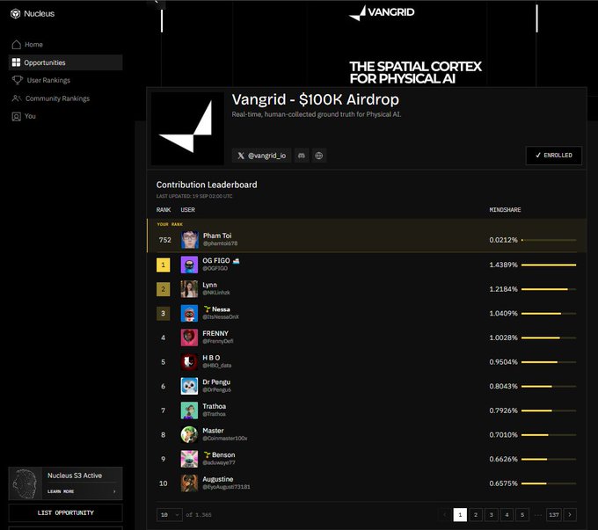The image size is (598, 530).
Task: Click the Vangrid - $100K Airdrop title
Action: tap(316, 99)
